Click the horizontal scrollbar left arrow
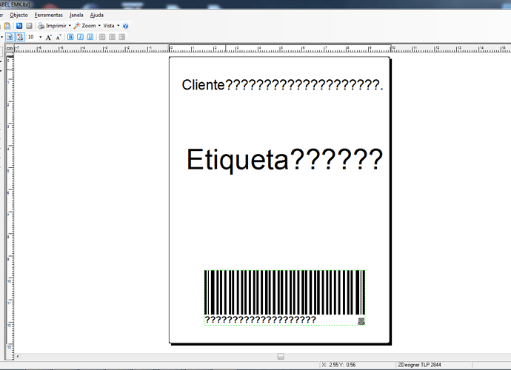The image size is (511, 370). point(18,357)
